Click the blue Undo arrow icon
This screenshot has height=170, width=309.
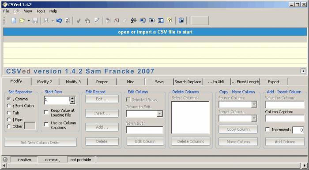coord(59,20)
